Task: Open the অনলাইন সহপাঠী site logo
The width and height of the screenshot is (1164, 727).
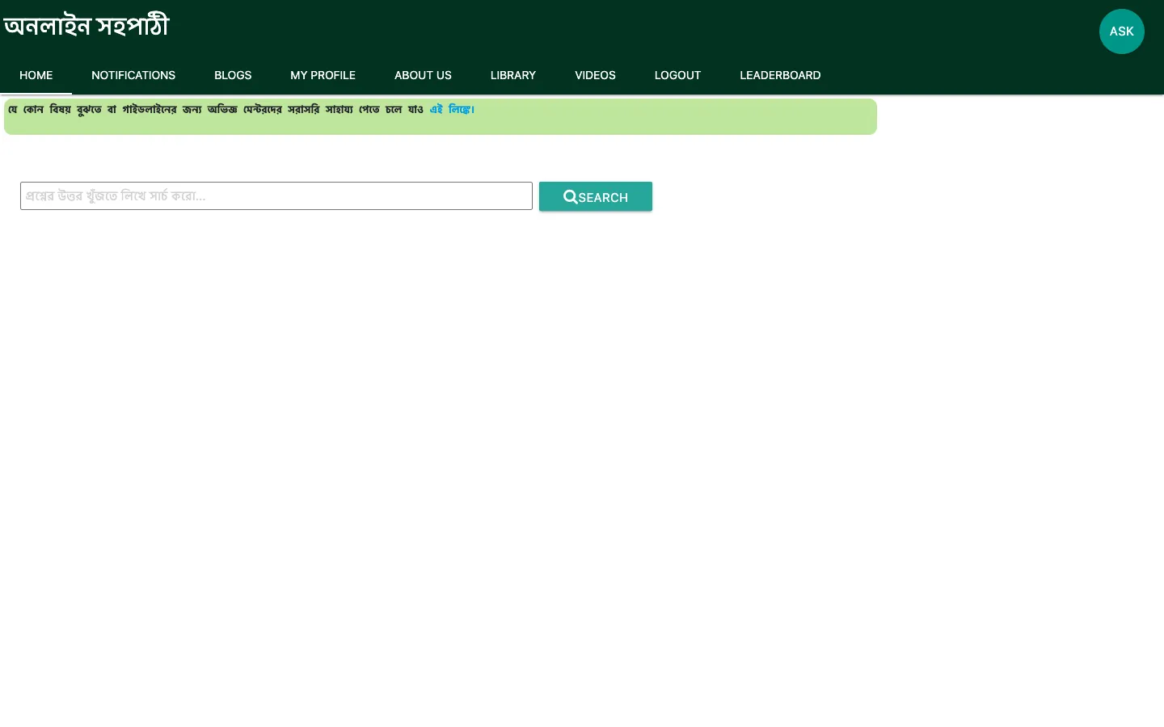Action: (x=86, y=26)
